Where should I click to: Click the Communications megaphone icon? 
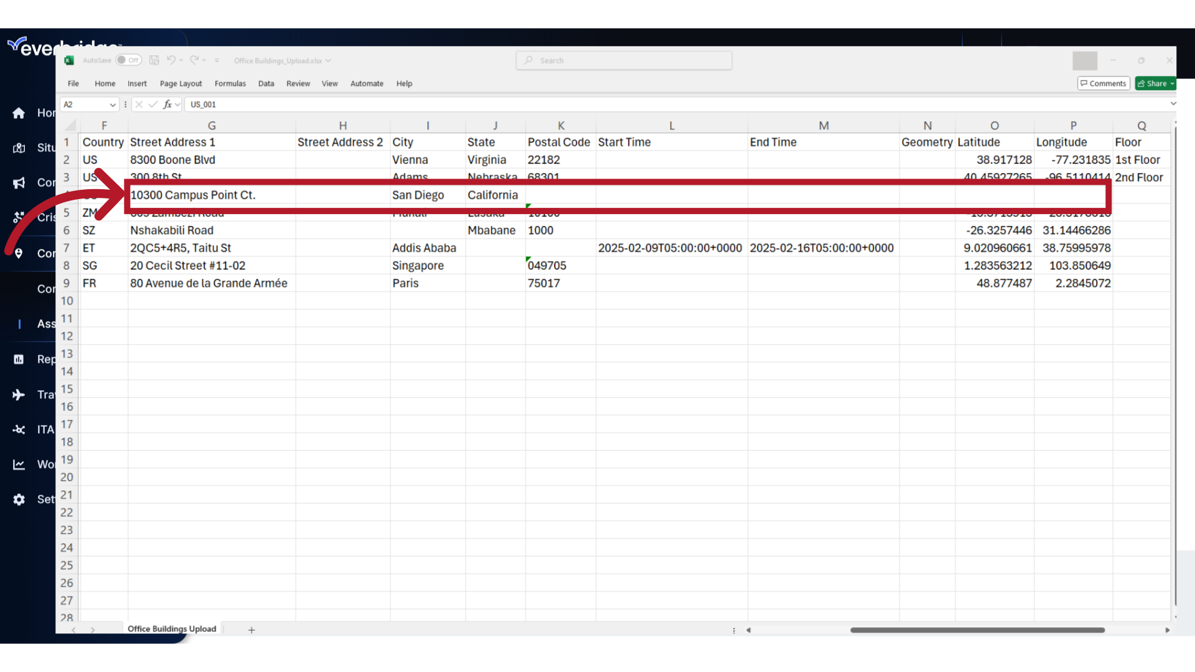(18, 182)
